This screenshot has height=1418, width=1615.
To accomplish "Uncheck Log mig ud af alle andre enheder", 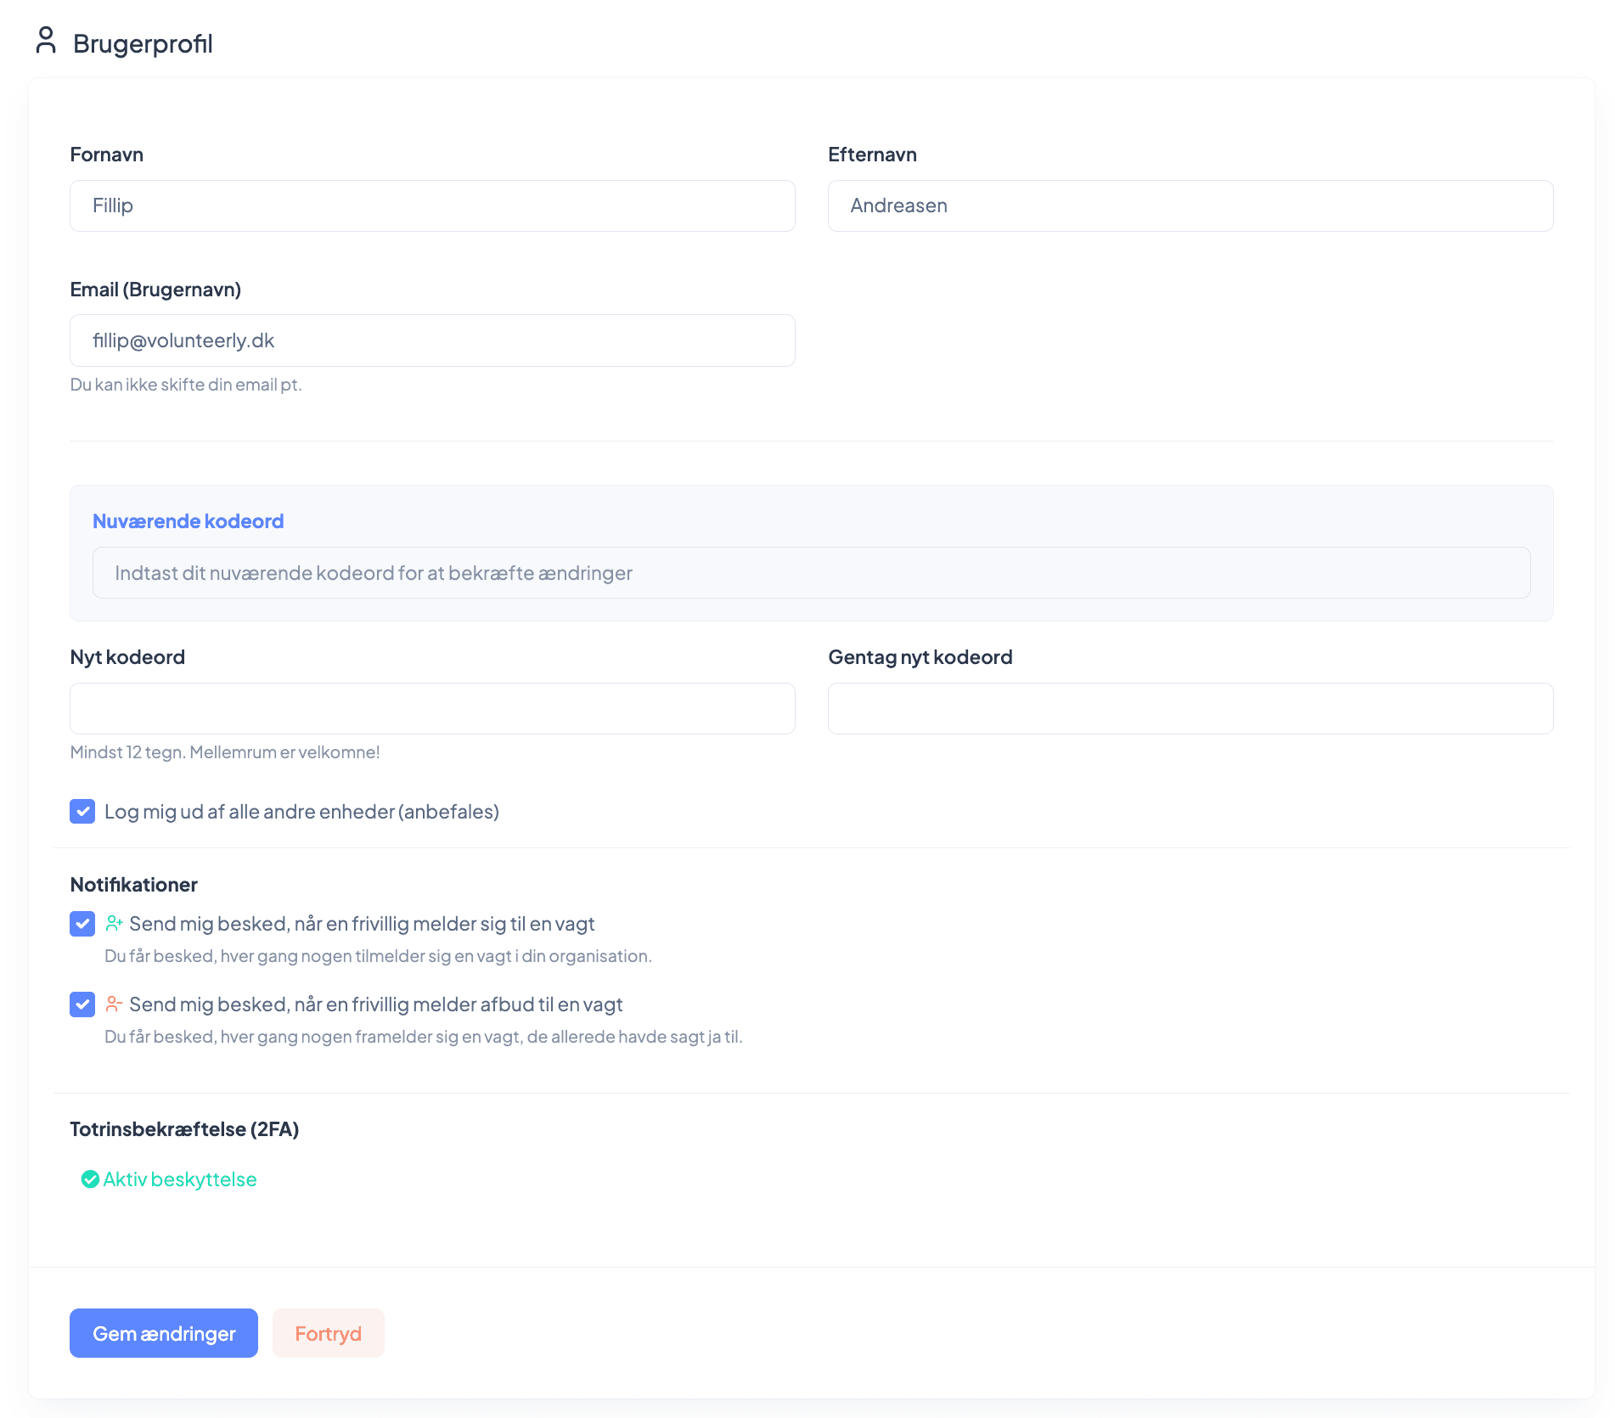I will [x=82, y=812].
